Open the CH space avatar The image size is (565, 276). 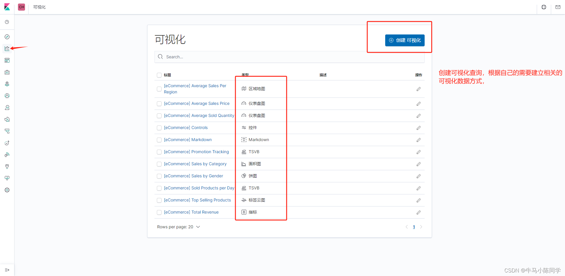pos(21,7)
